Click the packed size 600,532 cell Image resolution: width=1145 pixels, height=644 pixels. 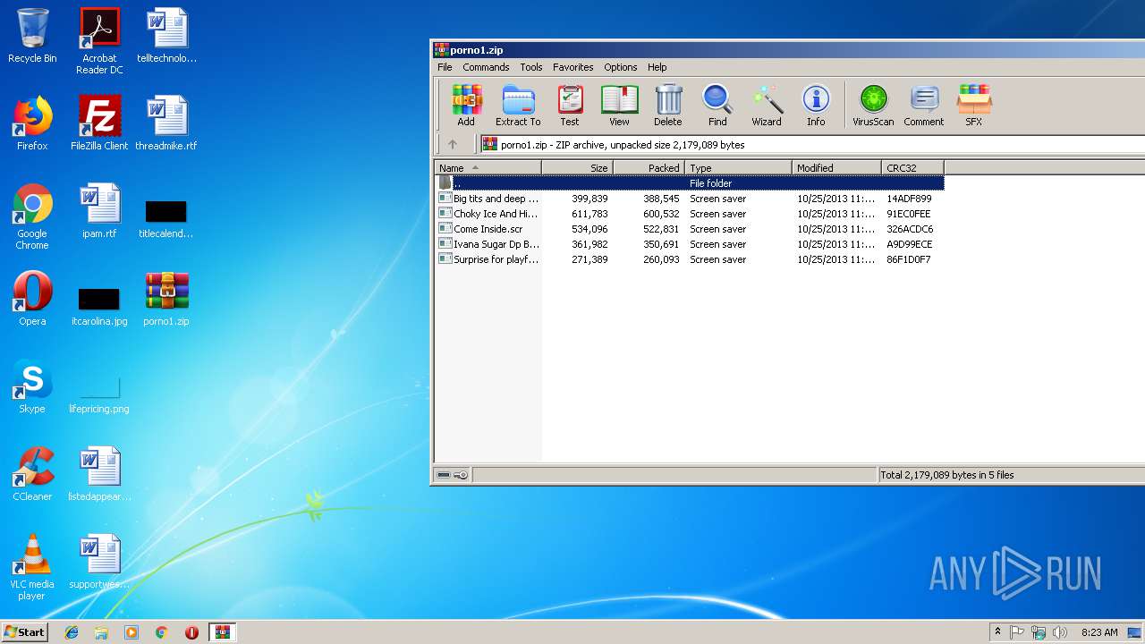pos(661,214)
